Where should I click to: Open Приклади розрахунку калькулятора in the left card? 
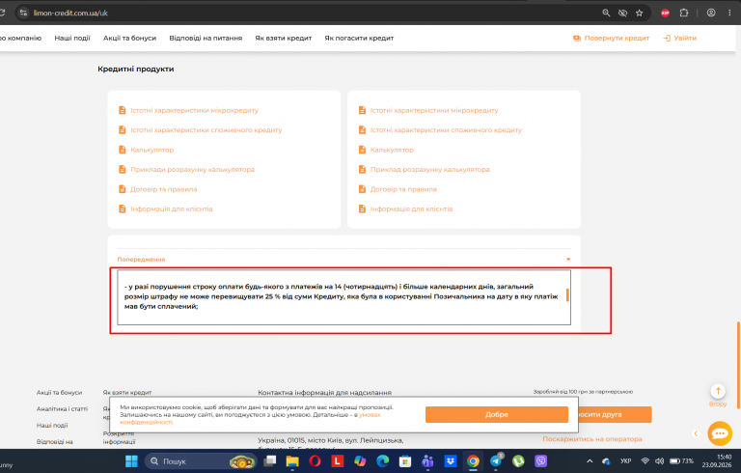coord(192,169)
